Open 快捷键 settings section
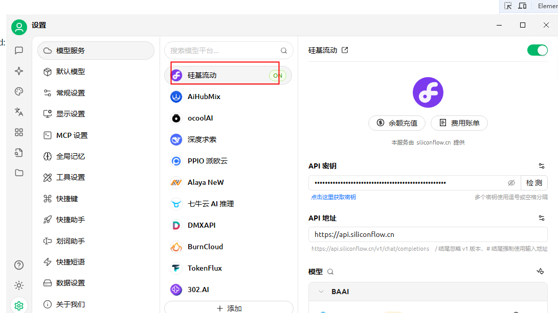 96,199
